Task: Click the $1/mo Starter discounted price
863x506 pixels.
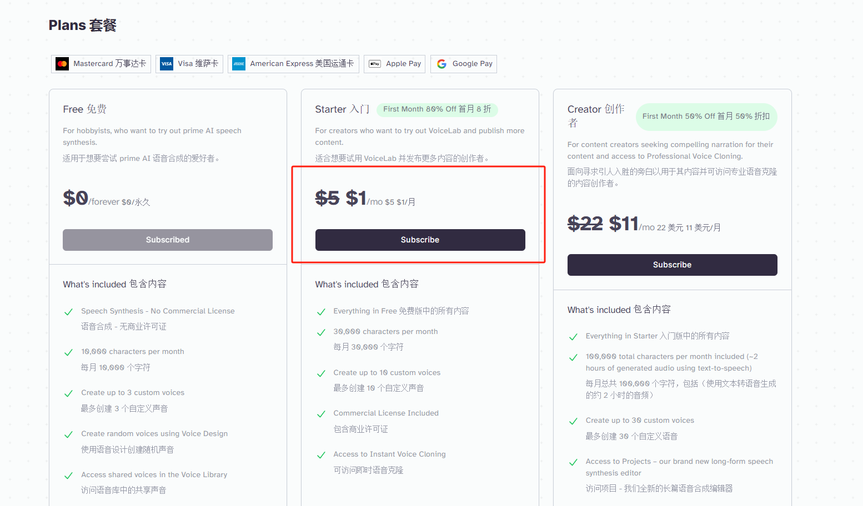Action: pyautogui.click(x=364, y=198)
